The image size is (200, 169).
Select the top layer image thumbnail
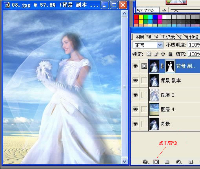(x=155, y=66)
